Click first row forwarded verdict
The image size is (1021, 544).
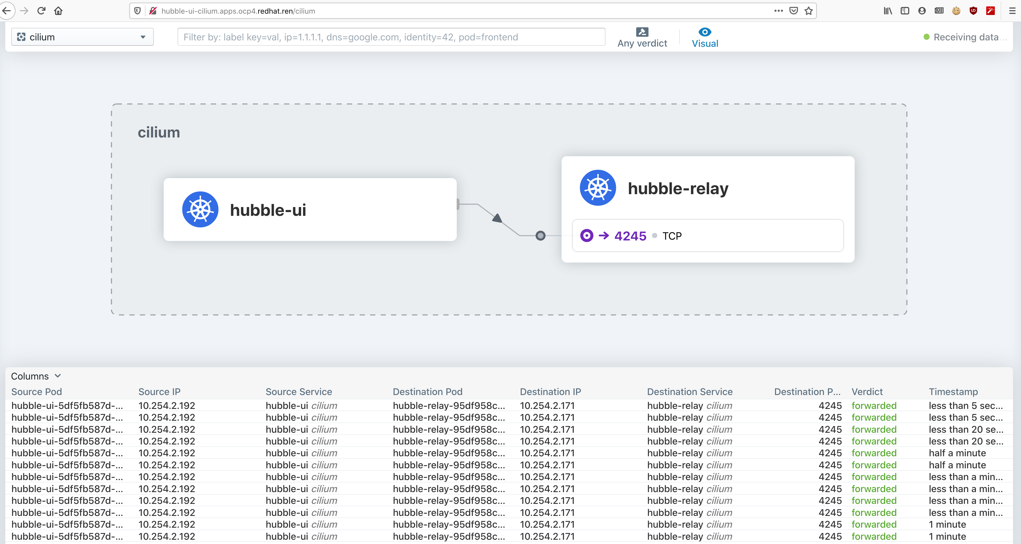coord(874,406)
